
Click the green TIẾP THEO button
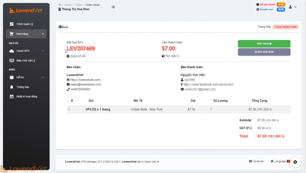264,44
